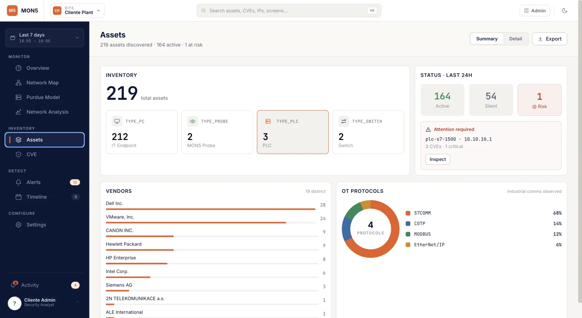The image size is (582, 318).
Task: Click the TYPE_PC monitor icon
Action: (117, 121)
